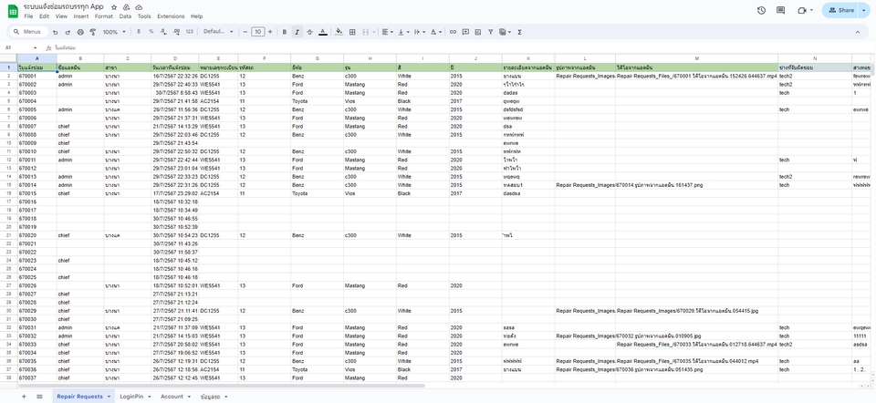Open the File menu
The height and width of the screenshot is (403, 876).
28,16
